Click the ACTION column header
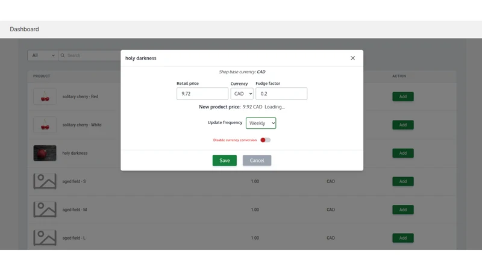Image resolution: width=482 pixels, height=271 pixels. point(399,76)
